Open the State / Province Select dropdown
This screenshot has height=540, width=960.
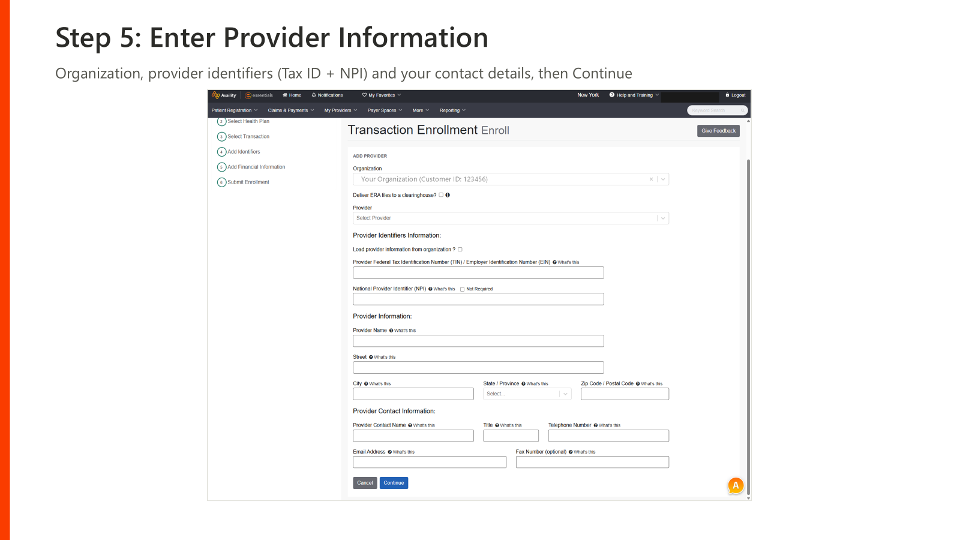527,394
